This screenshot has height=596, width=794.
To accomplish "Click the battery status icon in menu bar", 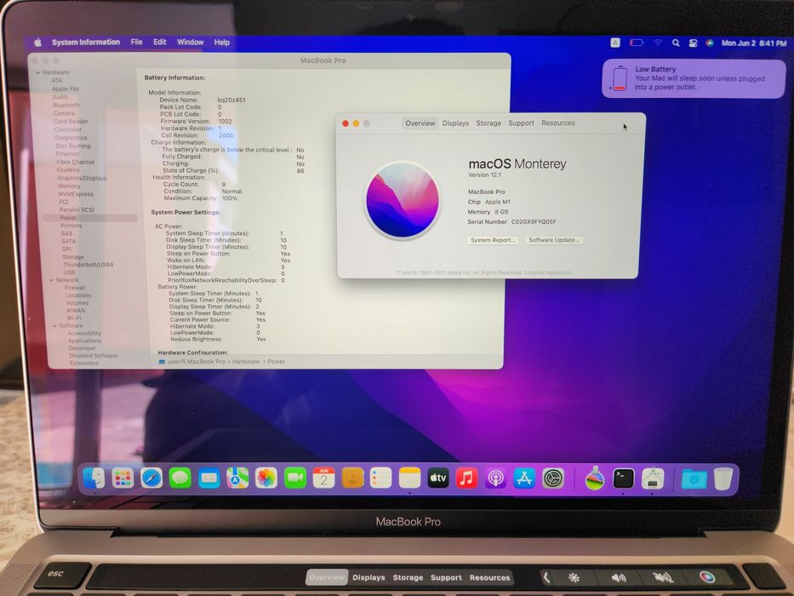I will (x=637, y=43).
